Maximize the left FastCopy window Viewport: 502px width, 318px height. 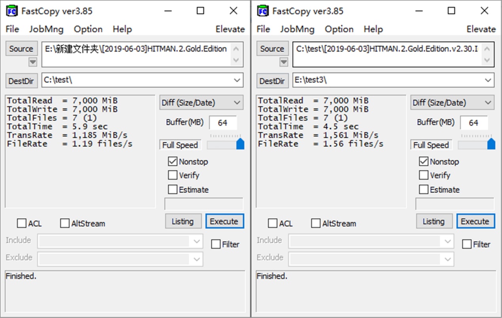[x=200, y=11]
